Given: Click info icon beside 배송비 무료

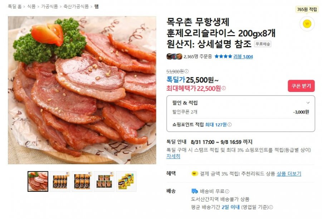Looking at the screenshot, I should [227, 191].
